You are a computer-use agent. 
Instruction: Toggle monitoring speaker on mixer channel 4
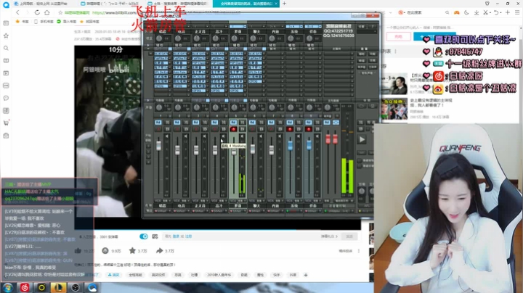click(224, 136)
